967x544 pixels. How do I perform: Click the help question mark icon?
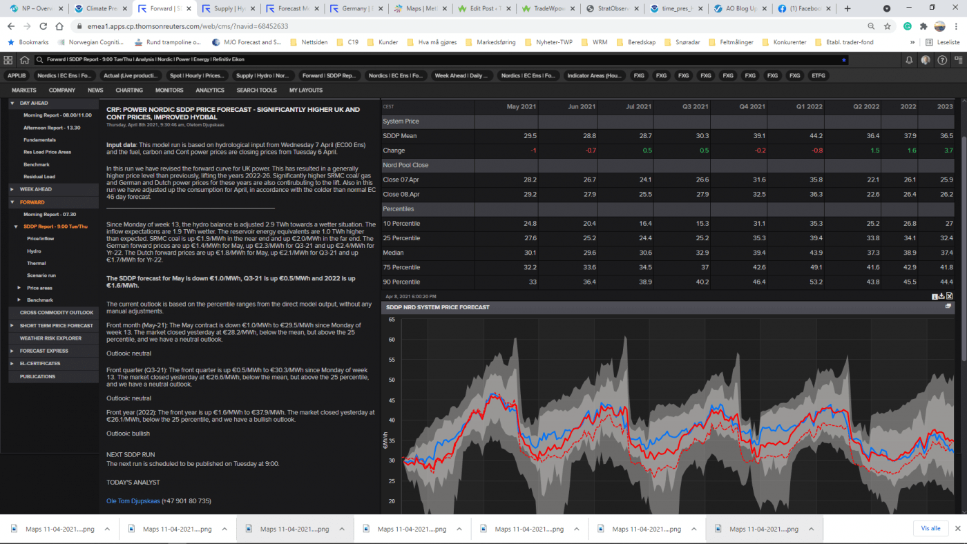click(941, 60)
